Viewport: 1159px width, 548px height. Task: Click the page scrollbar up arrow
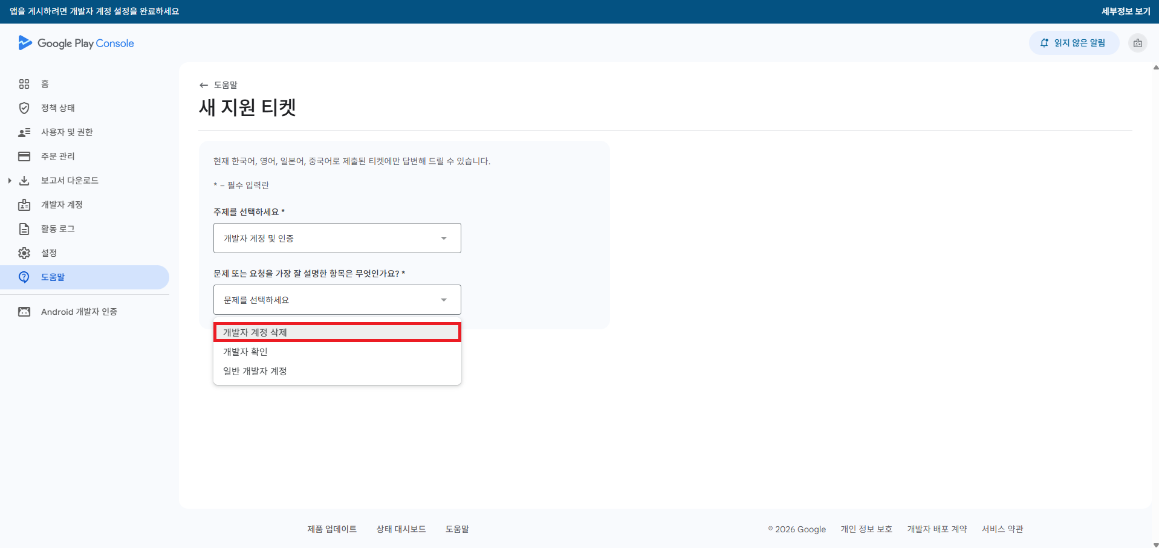(1156, 67)
